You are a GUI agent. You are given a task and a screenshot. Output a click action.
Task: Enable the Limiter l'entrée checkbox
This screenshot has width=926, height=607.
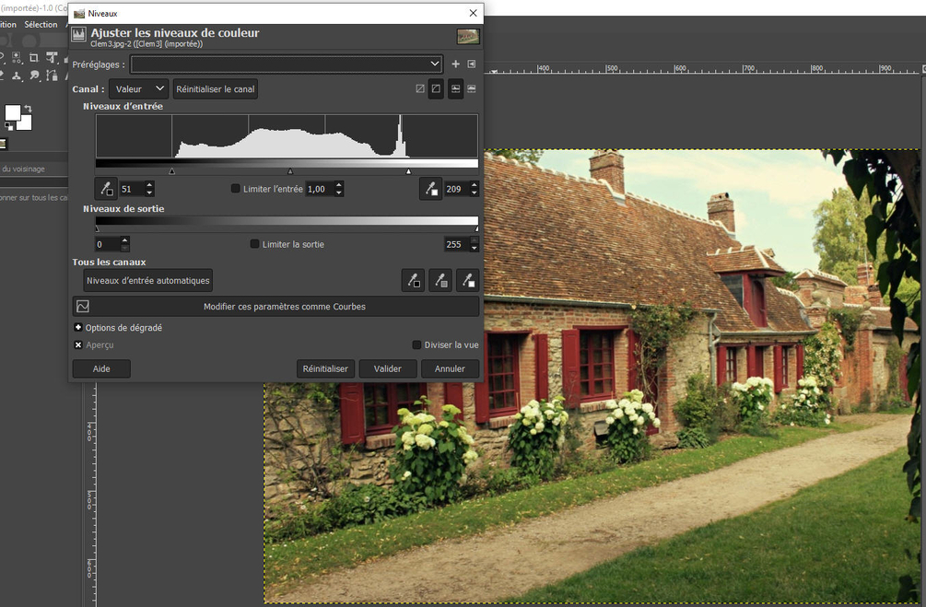pyautogui.click(x=236, y=189)
